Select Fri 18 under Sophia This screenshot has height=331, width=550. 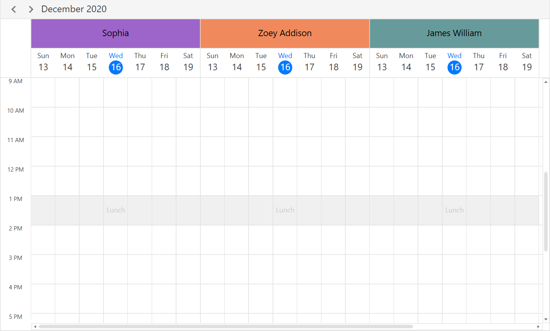coord(164,62)
